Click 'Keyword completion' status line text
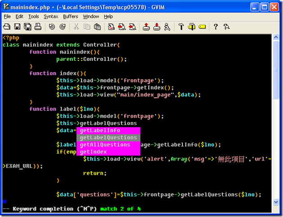This screenshot has height=217, width=283. point(43,209)
